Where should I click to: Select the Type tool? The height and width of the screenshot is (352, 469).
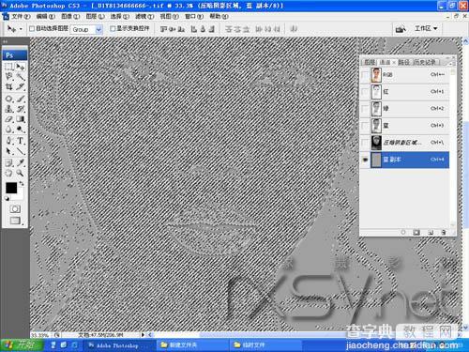[21, 141]
